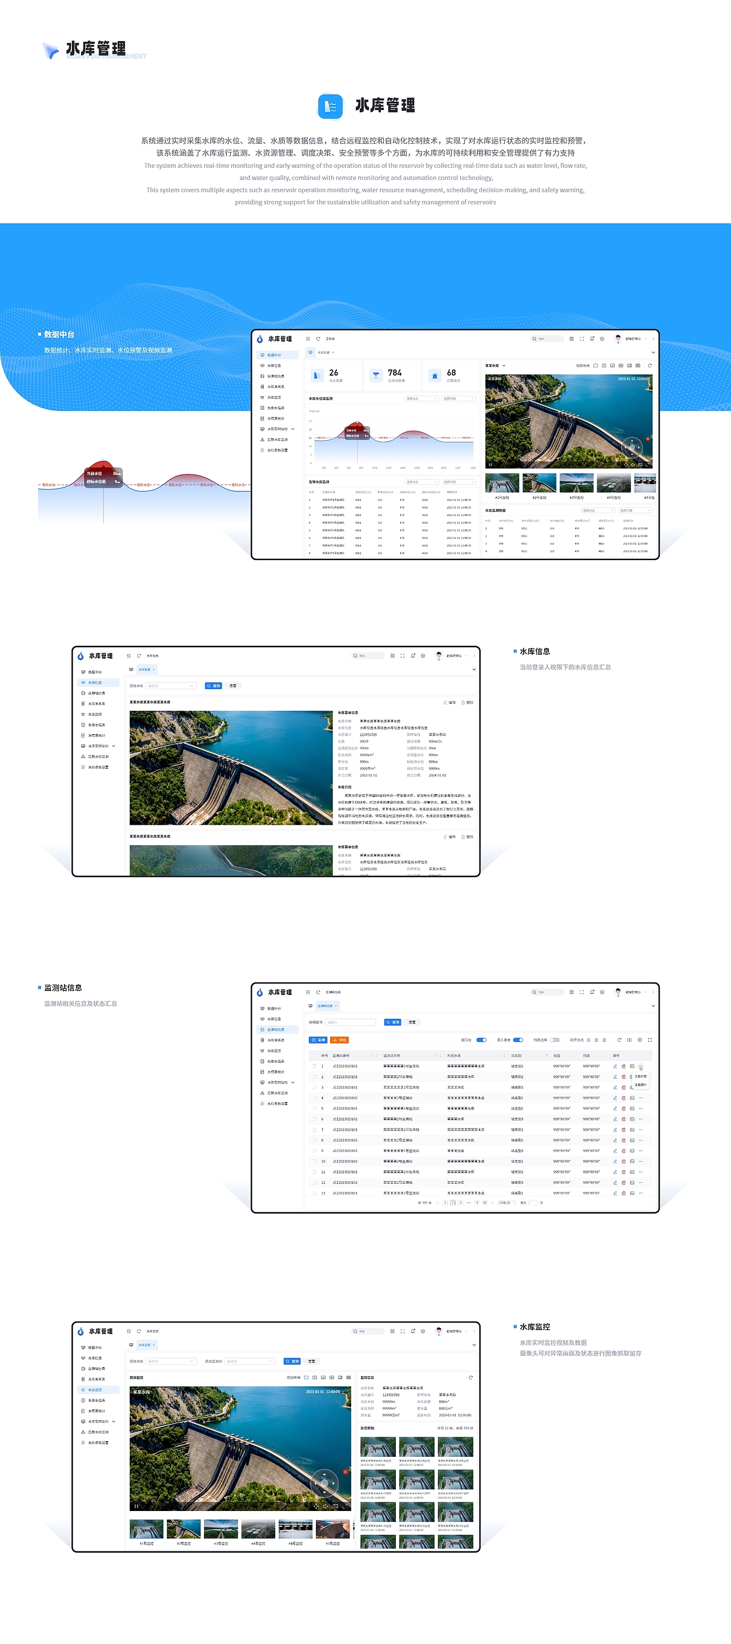
Task: Click the red close dot on the 数据中台 video PTZ control
Action: coord(648,439)
